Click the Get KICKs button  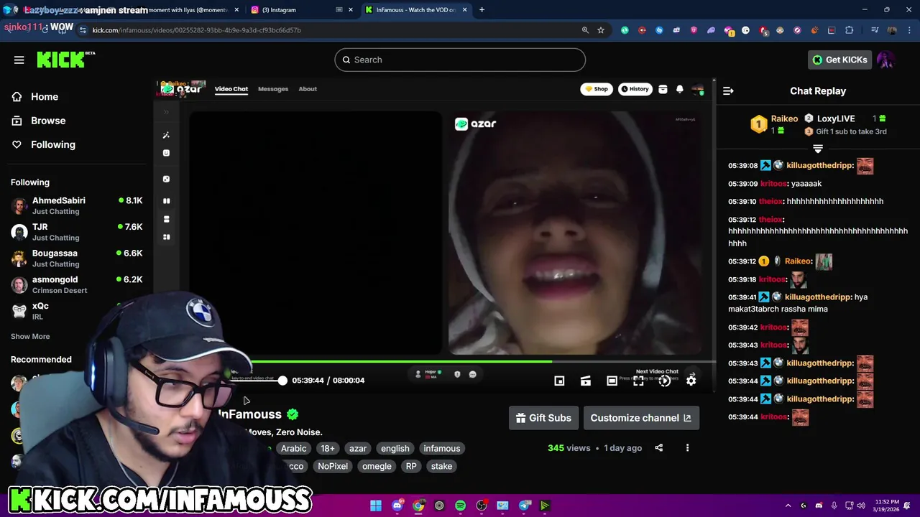click(839, 60)
